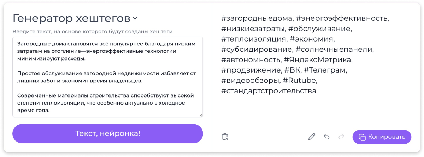Expand the chevron beside Генератор хештегов

click(135, 18)
